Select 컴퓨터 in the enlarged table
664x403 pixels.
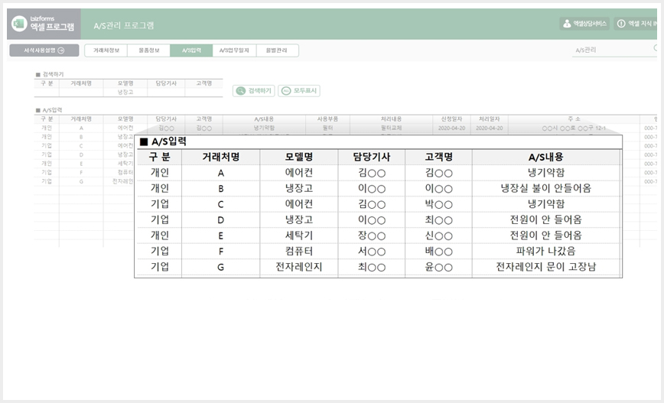(x=299, y=252)
